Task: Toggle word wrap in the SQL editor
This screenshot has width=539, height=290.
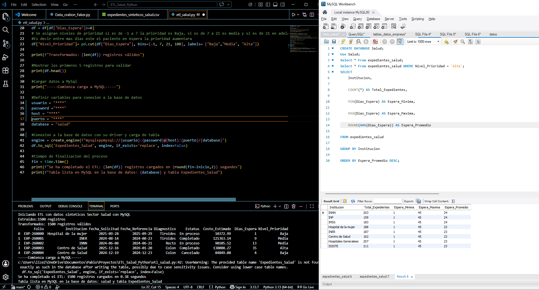Action: [x=478, y=42]
